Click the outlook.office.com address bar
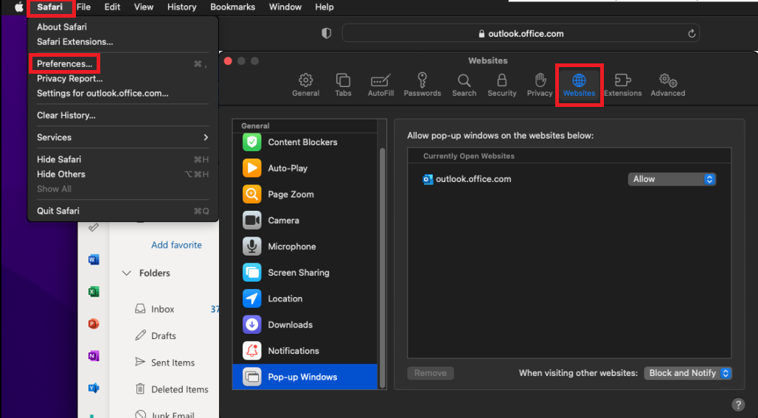The image size is (758, 418). coord(520,33)
